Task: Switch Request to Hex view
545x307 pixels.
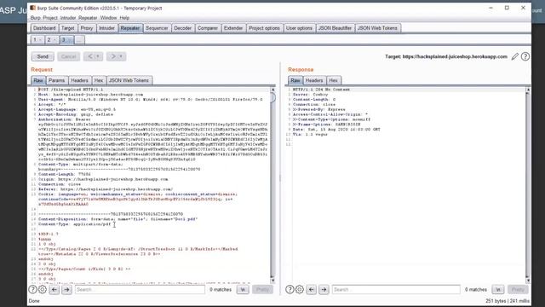Action: (x=99, y=80)
